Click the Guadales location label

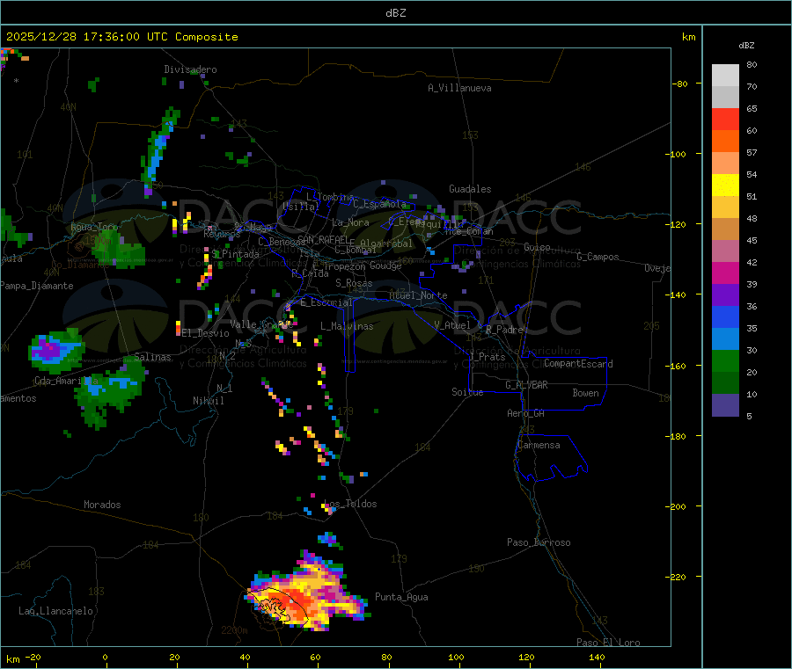pos(470,189)
